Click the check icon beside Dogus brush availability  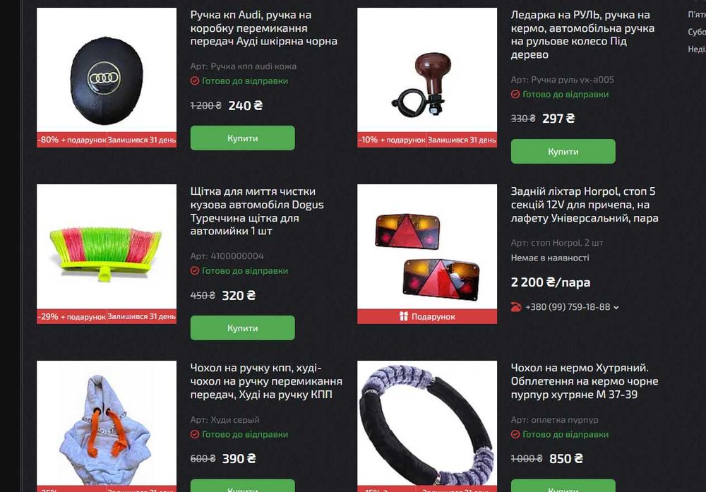[195, 270]
